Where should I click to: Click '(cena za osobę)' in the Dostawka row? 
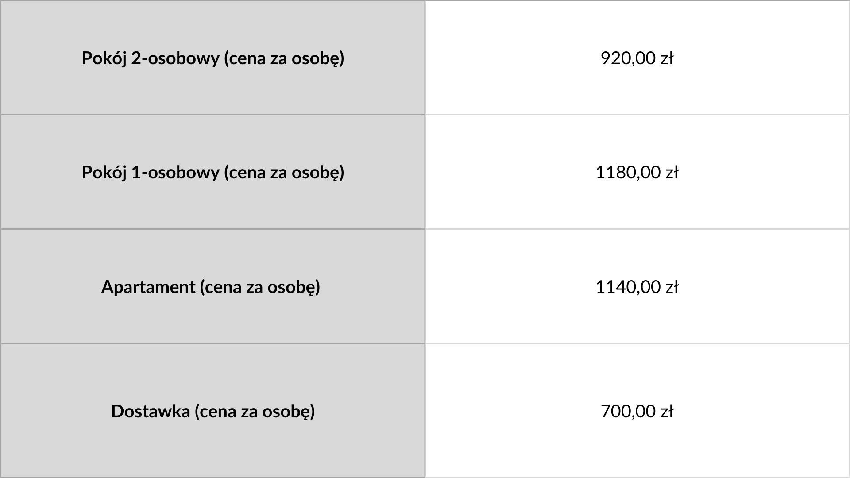tap(255, 412)
